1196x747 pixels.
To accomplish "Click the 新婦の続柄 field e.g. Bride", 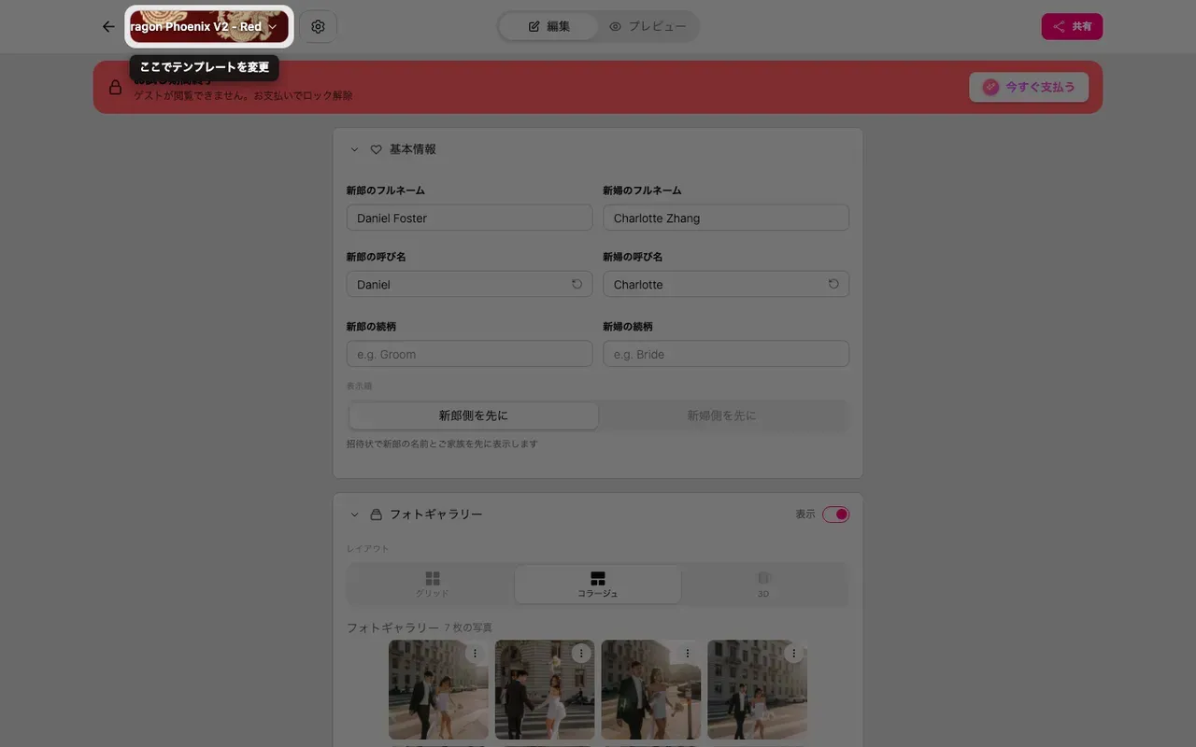I will [x=726, y=354].
